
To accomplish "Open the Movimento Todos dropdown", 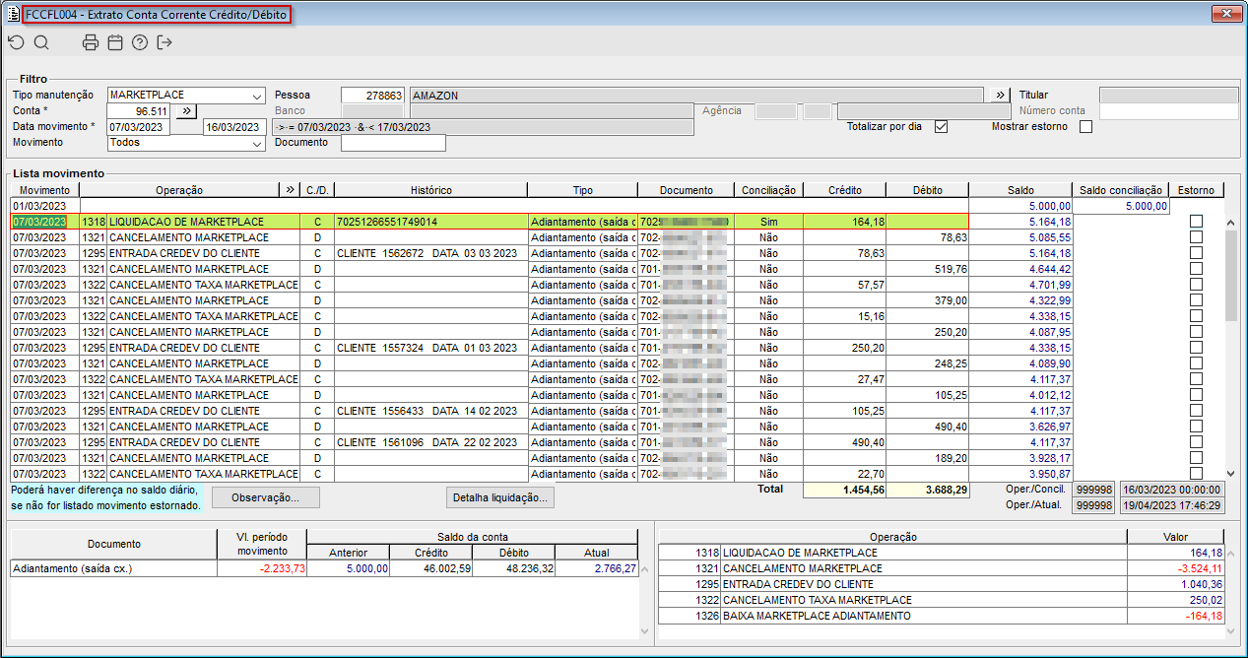I will point(257,143).
